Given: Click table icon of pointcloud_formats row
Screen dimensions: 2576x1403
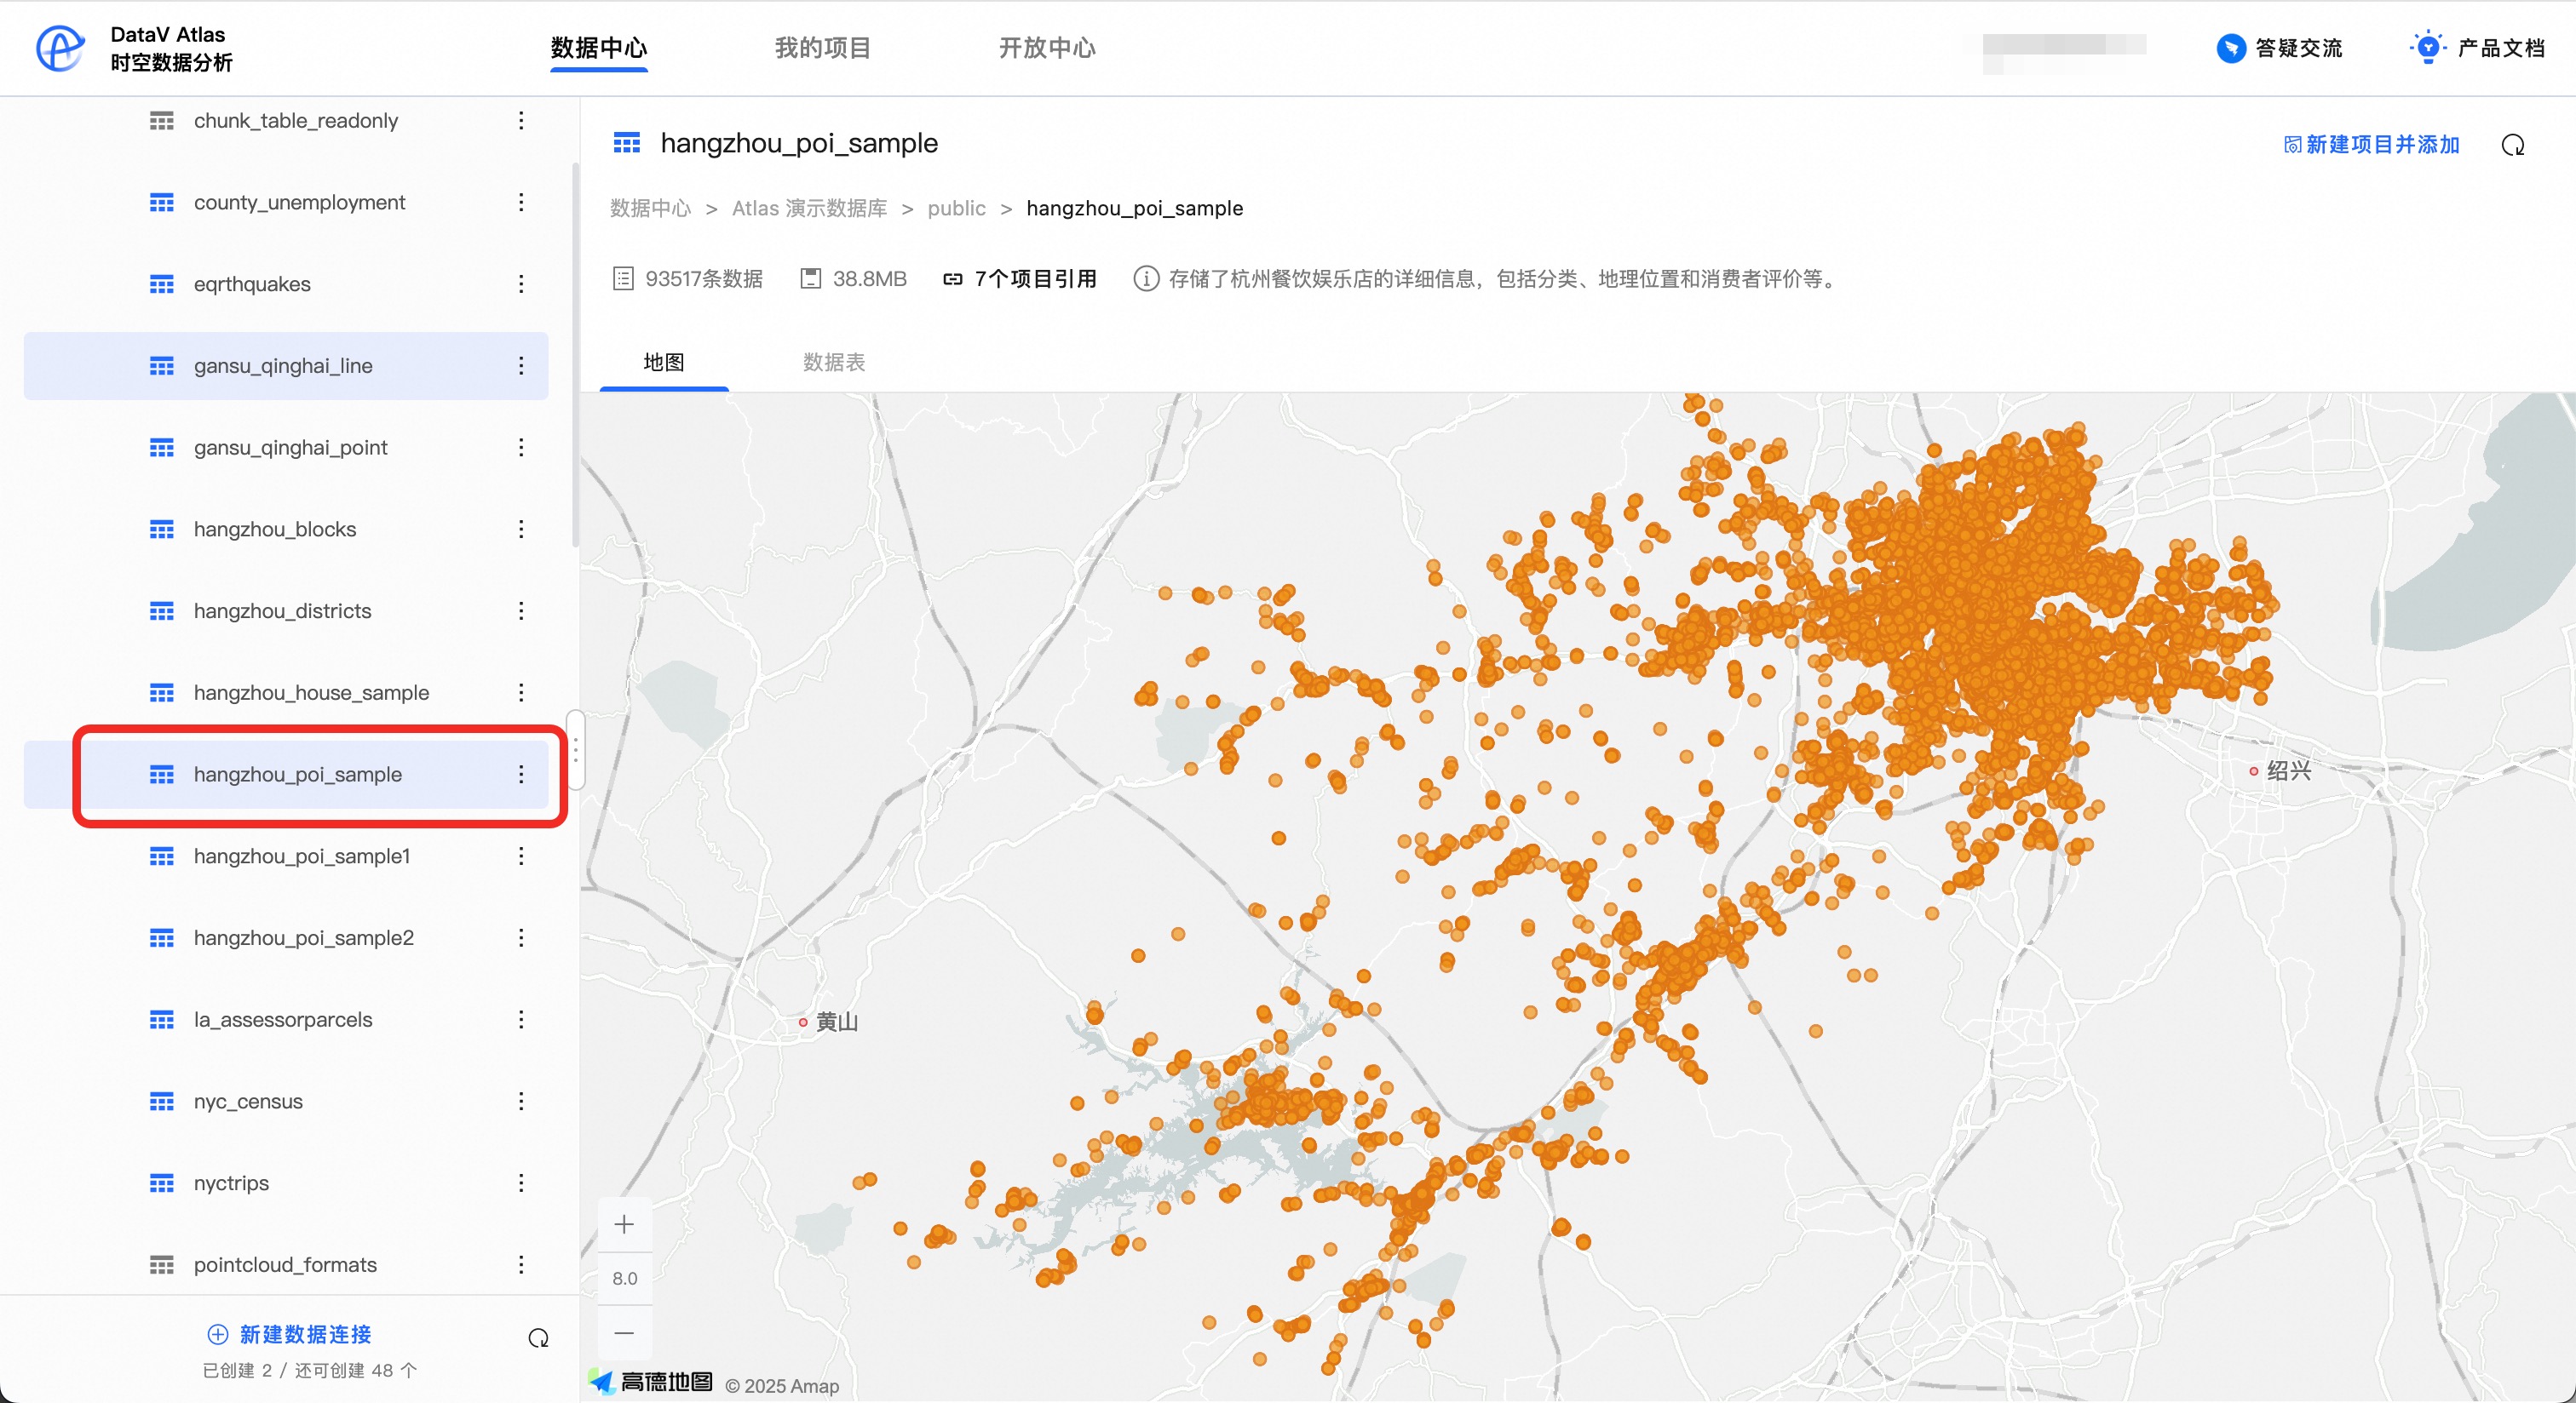Looking at the screenshot, I should coord(162,1265).
